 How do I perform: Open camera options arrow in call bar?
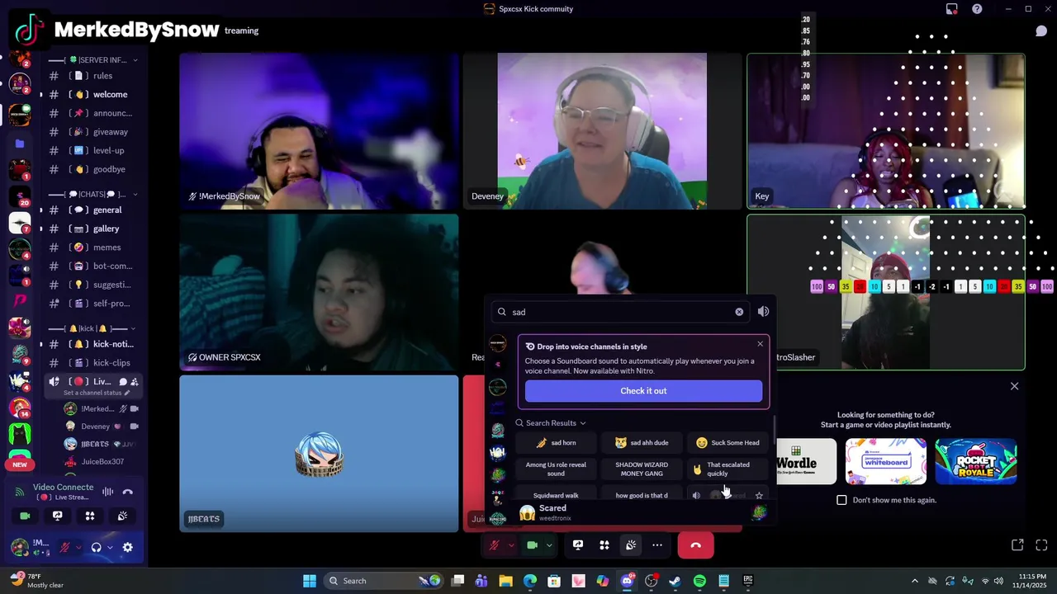pyautogui.click(x=549, y=545)
